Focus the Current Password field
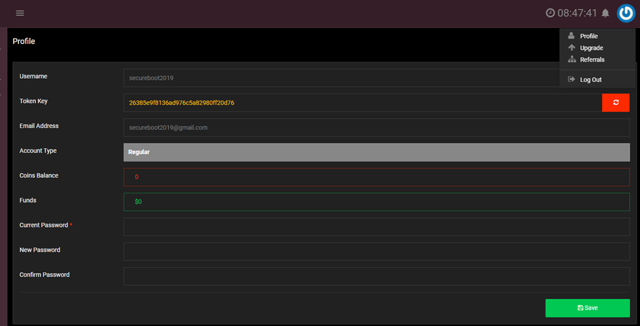This screenshot has height=326, width=640. (376, 226)
